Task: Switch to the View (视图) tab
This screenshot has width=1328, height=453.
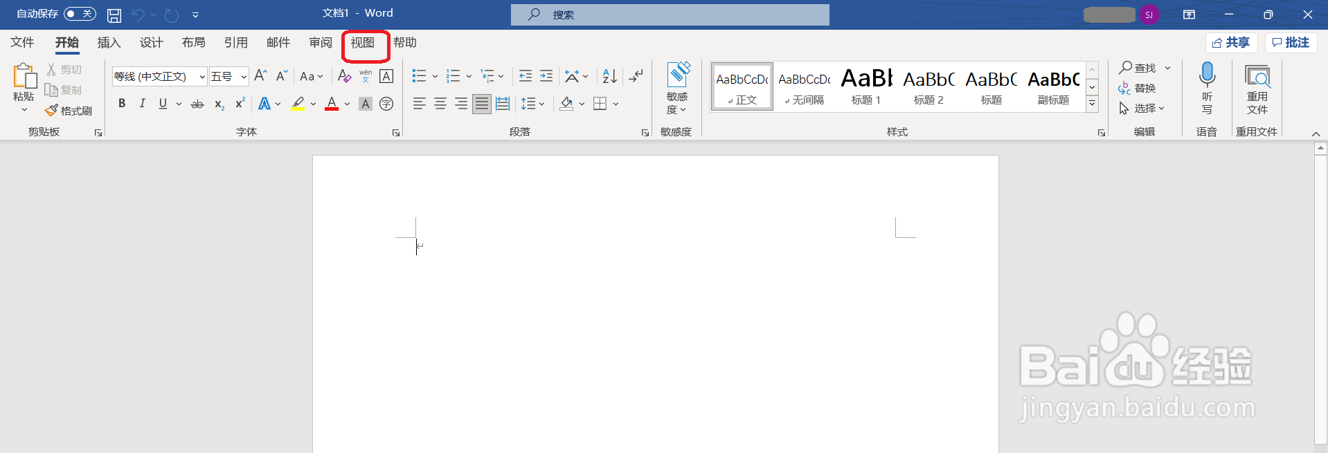Action: (x=362, y=42)
